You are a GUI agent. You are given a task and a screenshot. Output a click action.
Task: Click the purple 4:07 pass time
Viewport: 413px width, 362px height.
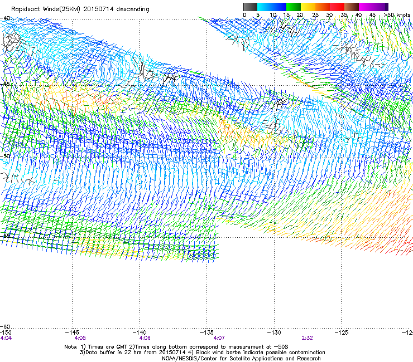[219, 338]
